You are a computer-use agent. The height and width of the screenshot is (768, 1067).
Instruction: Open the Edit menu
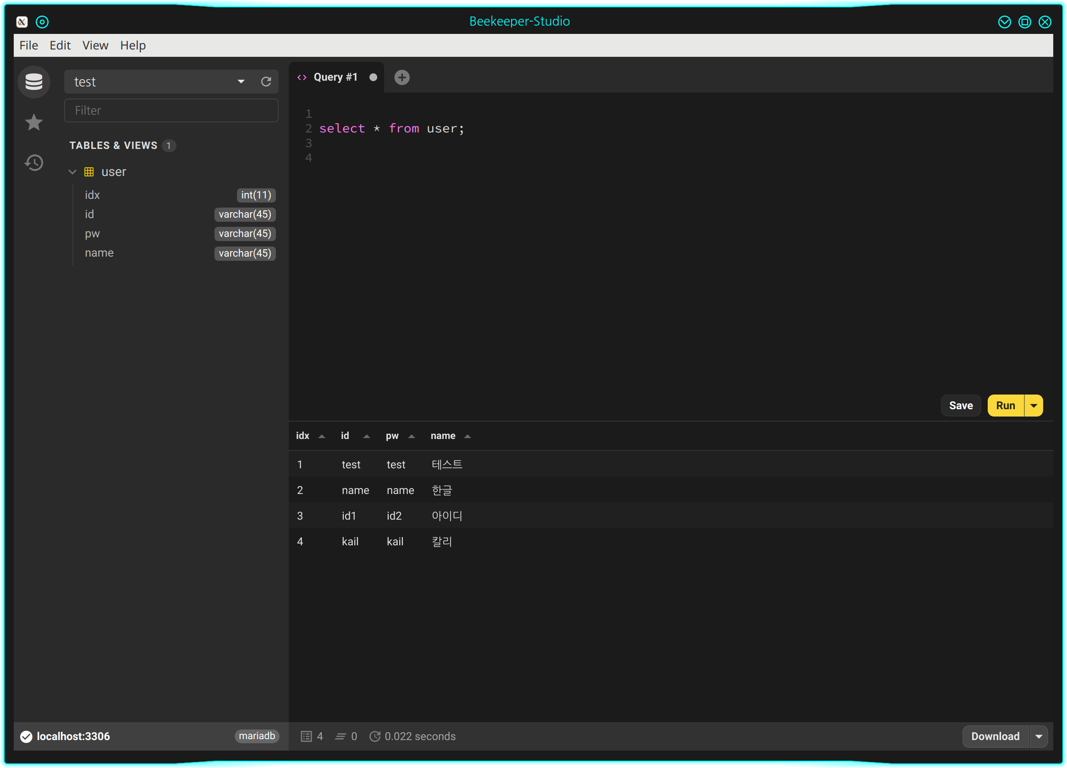[60, 45]
